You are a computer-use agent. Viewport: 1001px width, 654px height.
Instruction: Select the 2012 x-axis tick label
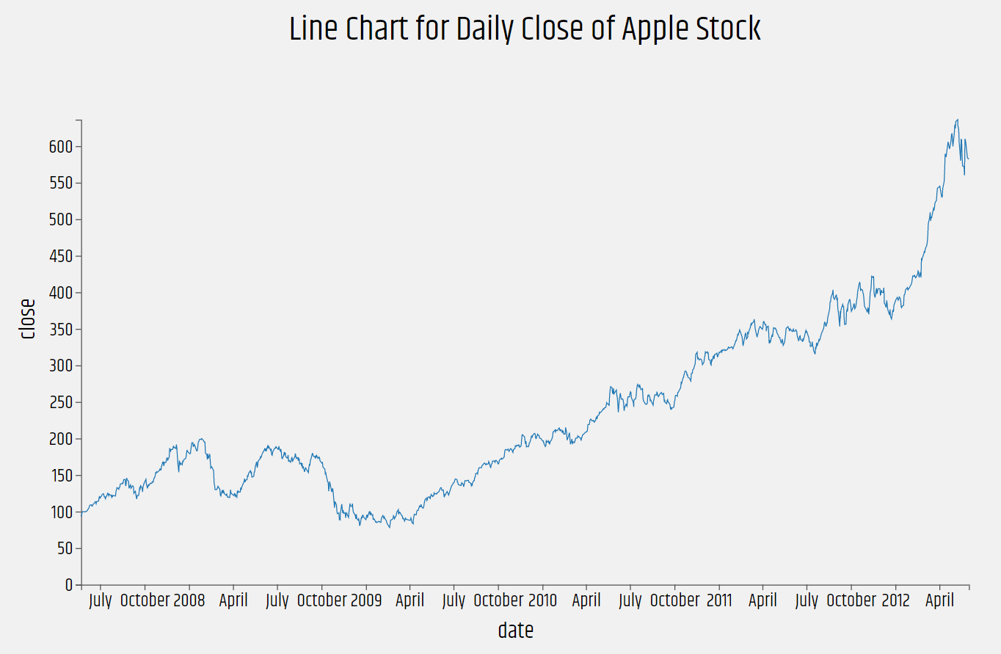coord(895,600)
